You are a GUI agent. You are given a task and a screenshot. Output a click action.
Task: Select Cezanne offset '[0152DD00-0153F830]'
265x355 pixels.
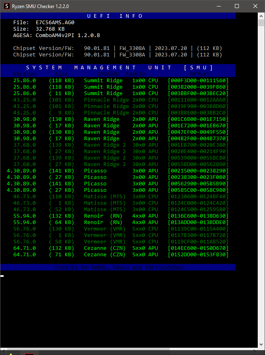coord(198,255)
